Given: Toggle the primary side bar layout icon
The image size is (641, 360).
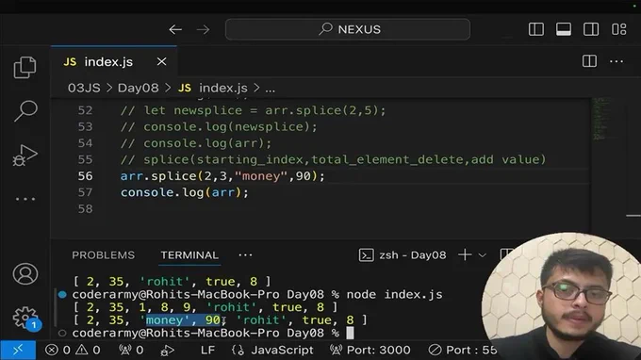Looking at the screenshot, I should (x=536, y=29).
